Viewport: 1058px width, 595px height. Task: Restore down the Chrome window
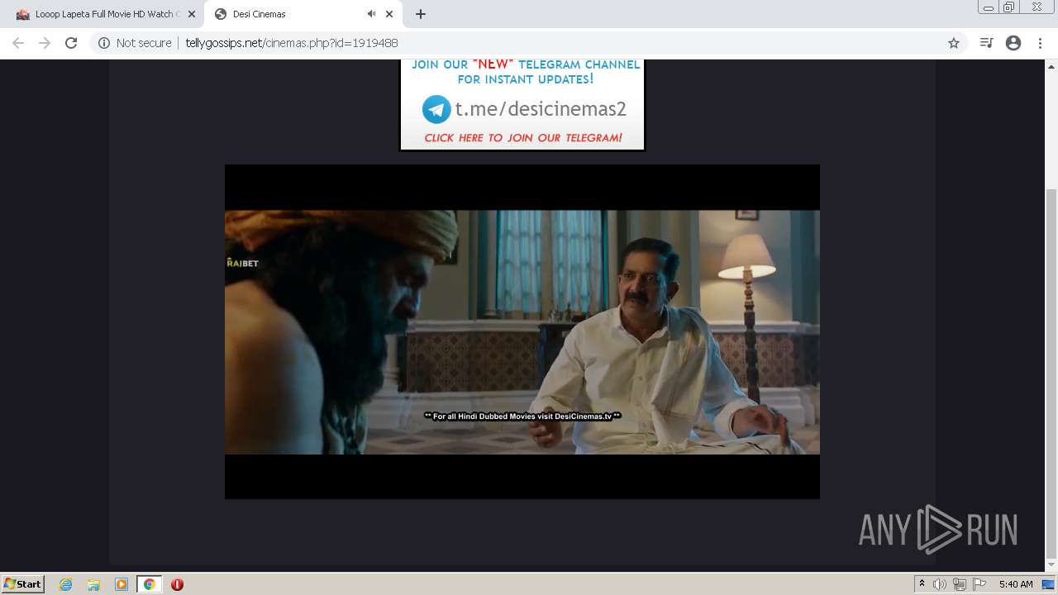point(1009,7)
